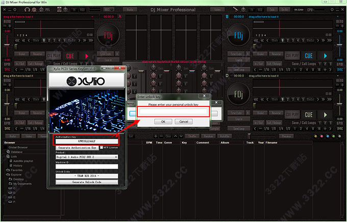Open the Product dropdown in KeyGen window

click(87, 157)
